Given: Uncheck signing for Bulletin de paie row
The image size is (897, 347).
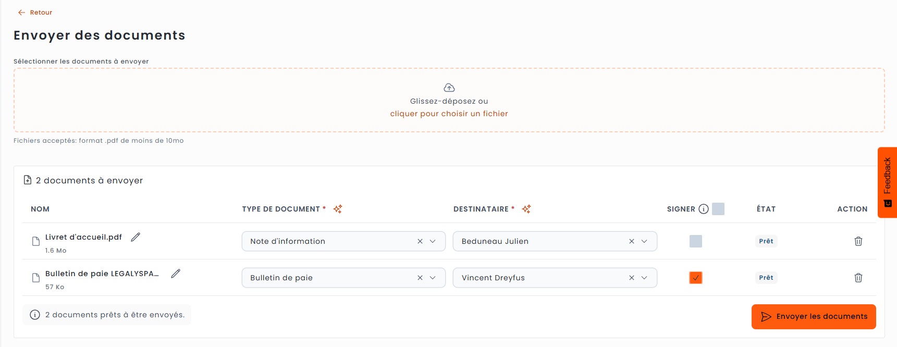Looking at the screenshot, I should pos(696,278).
